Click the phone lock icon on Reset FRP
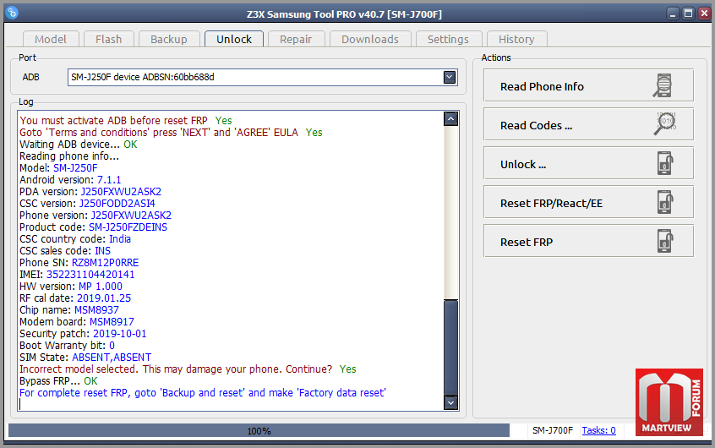Viewport: 715px width, 448px height. pyautogui.click(x=665, y=241)
